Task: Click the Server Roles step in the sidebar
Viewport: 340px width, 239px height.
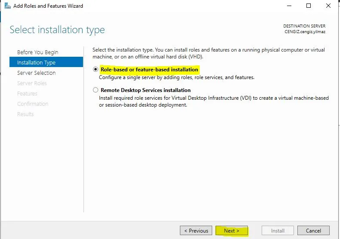Action: coord(32,83)
